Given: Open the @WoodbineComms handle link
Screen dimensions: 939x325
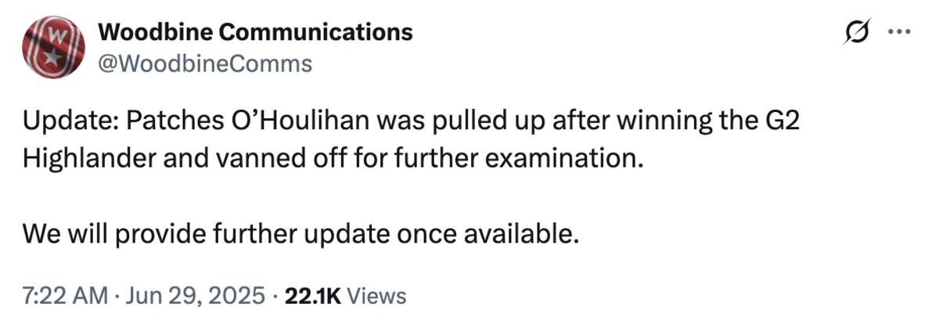Looking at the screenshot, I should click(205, 63).
